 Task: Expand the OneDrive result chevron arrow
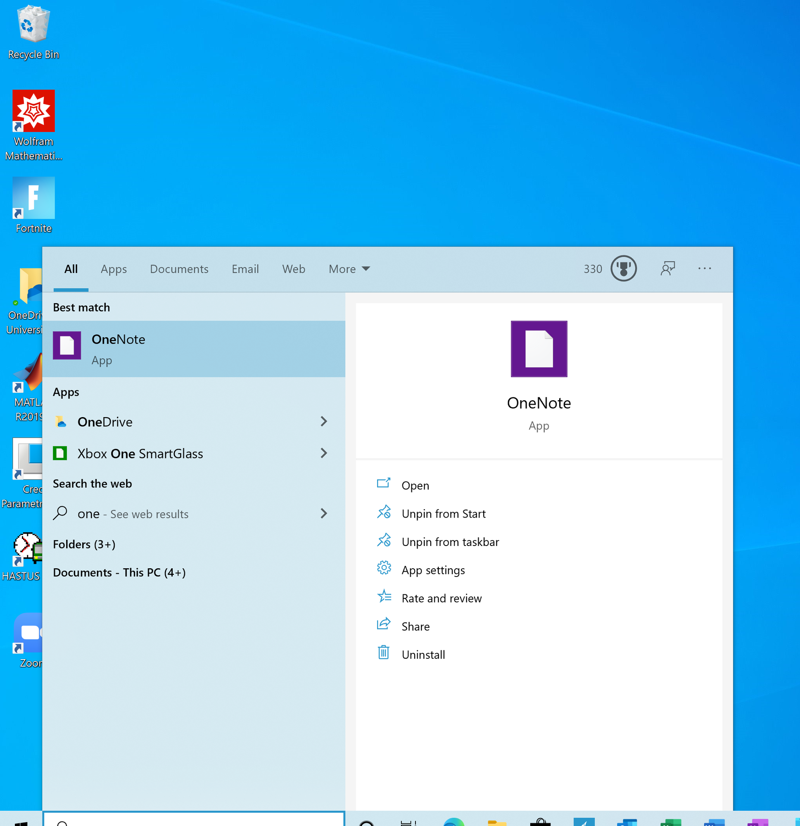point(324,421)
